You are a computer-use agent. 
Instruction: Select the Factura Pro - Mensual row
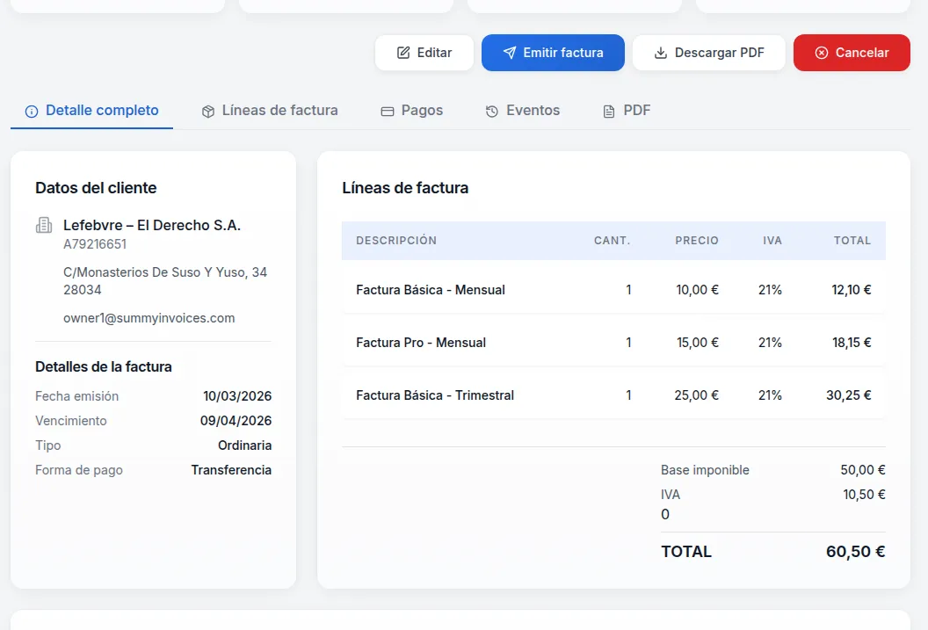point(613,343)
